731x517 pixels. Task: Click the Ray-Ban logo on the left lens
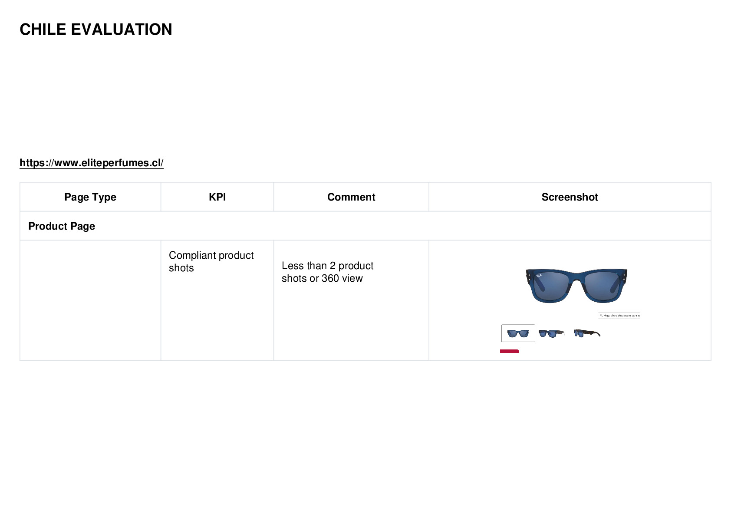pyautogui.click(x=539, y=275)
